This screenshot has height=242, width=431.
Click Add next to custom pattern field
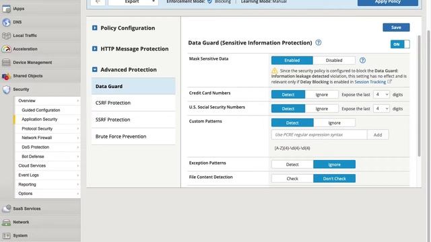378,134
